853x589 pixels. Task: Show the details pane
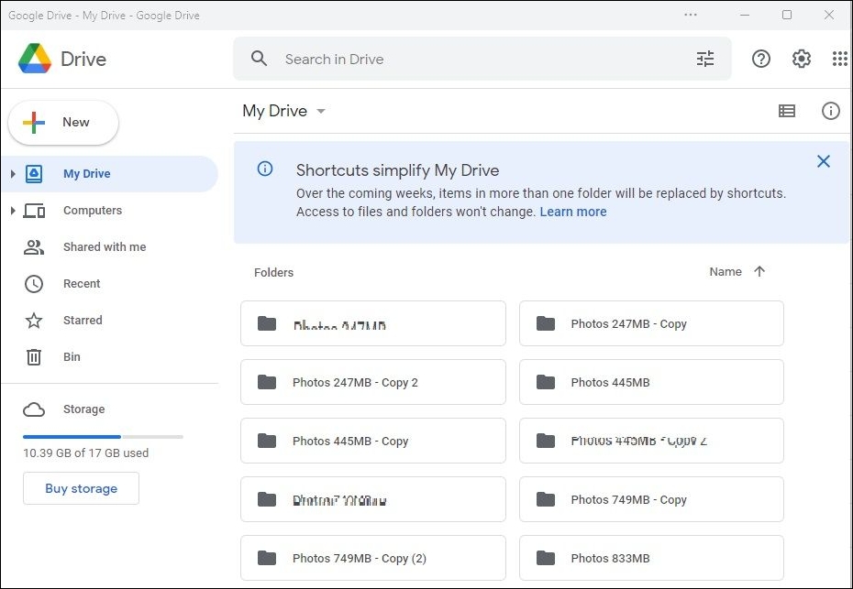831,111
